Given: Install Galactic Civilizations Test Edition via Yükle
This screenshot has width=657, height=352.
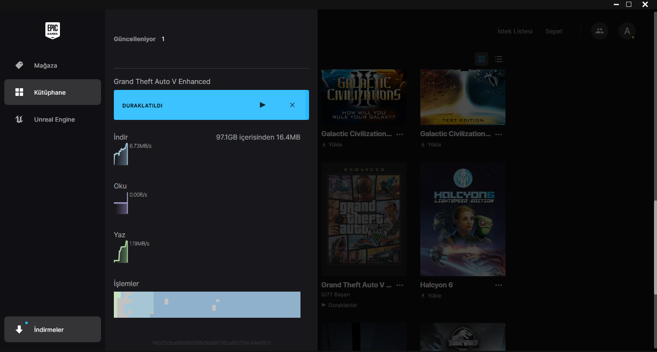Looking at the screenshot, I should tap(431, 145).
